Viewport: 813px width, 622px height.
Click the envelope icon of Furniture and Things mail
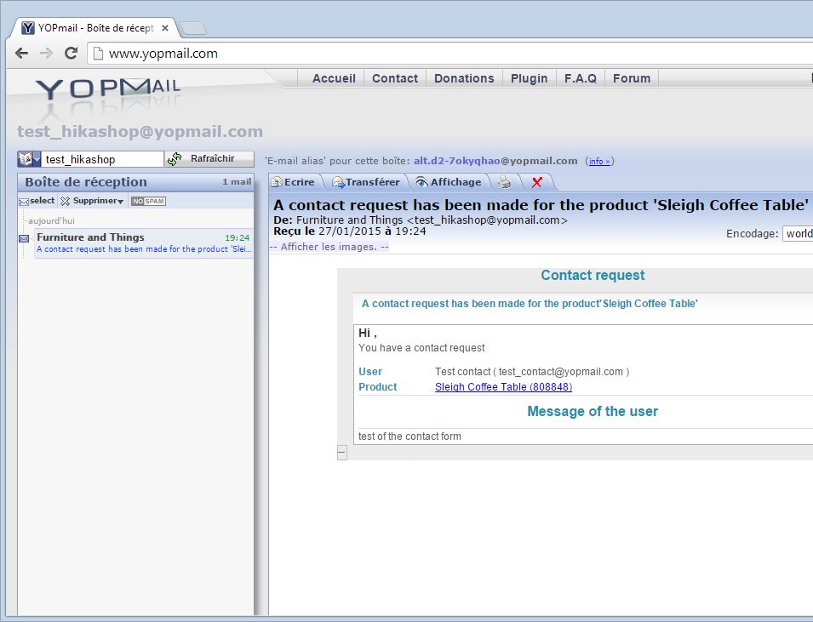click(24, 238)
